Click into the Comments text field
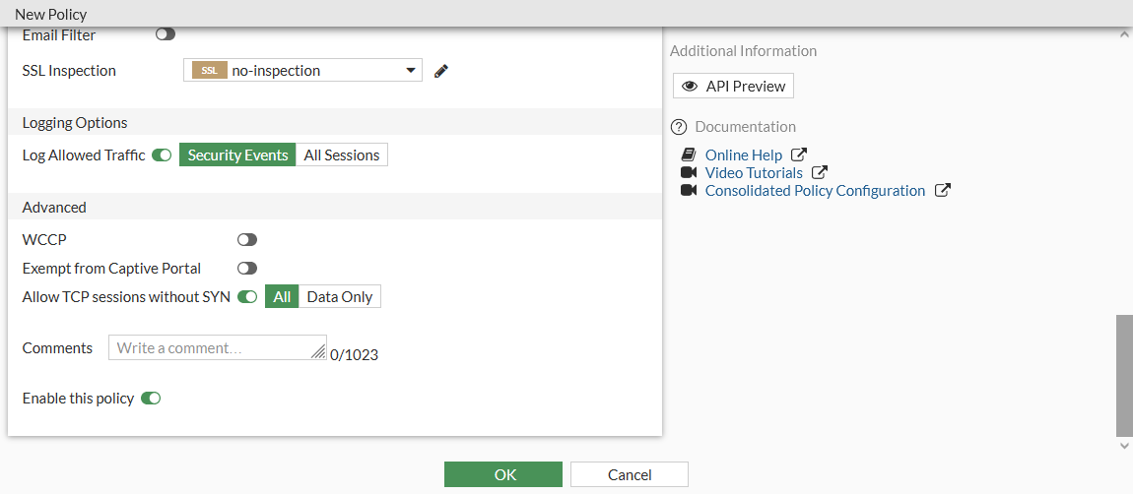The width and height of the screenshot is (1133, 494). click(217, 347)
